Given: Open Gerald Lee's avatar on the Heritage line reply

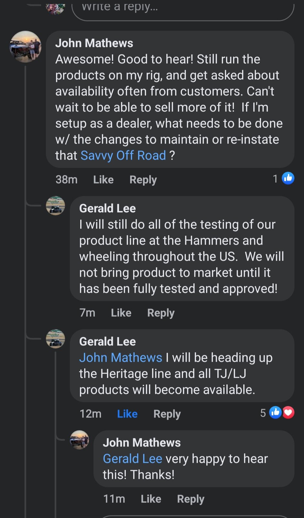Looking at the screenshot, I should tap(55, 339).
